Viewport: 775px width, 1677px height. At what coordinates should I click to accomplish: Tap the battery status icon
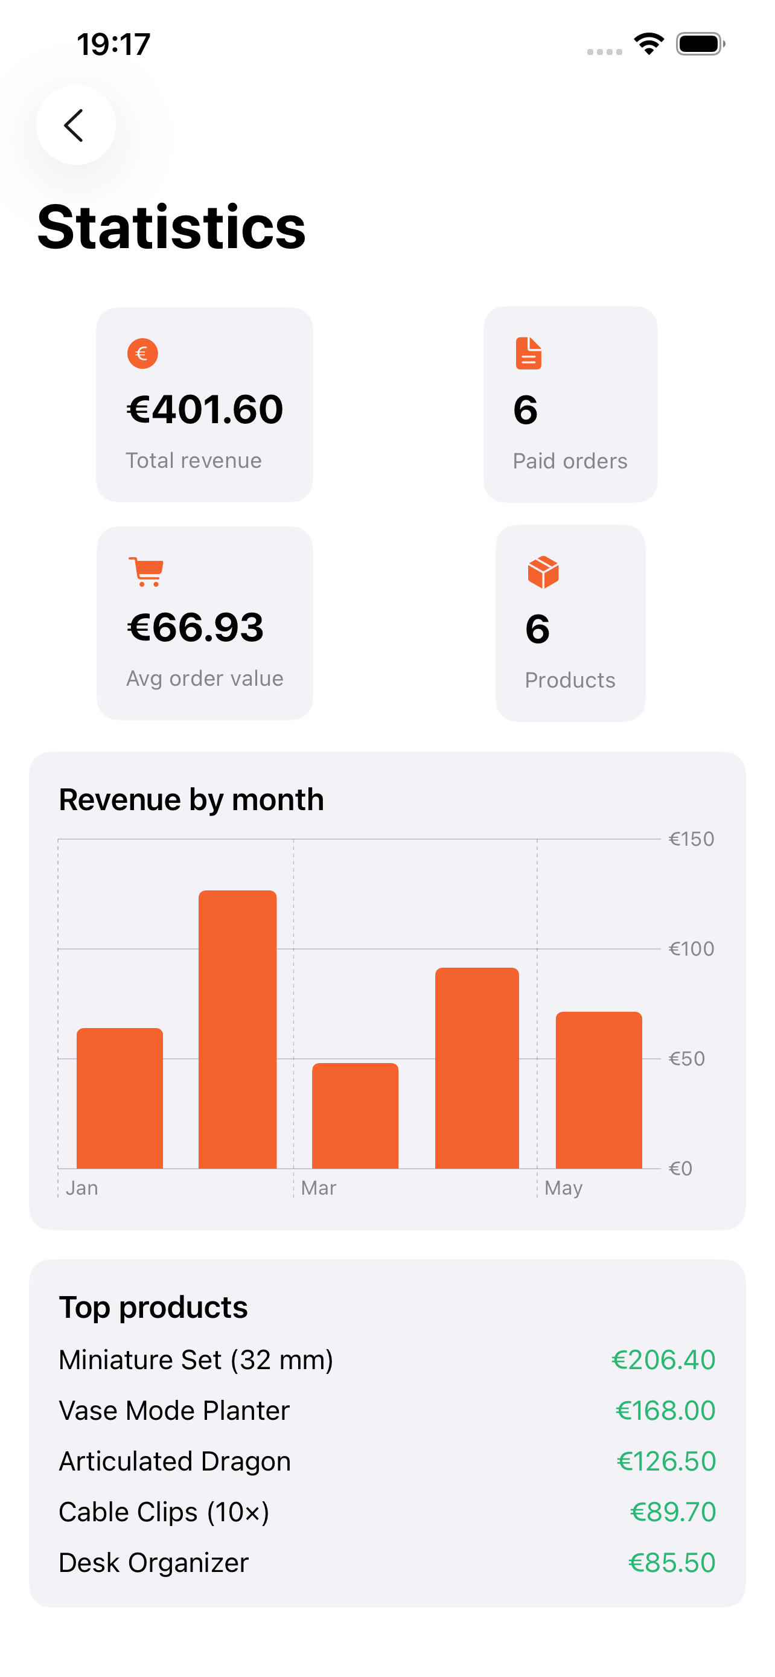pos(701,44)
